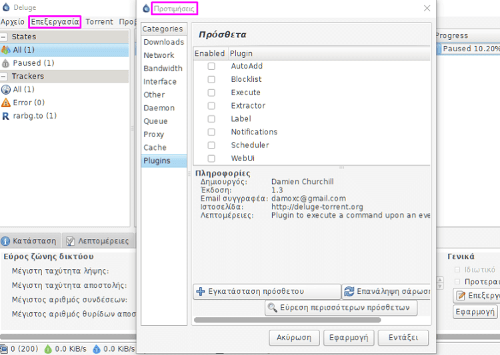Click the Εντάξει button

click(403, 338)
